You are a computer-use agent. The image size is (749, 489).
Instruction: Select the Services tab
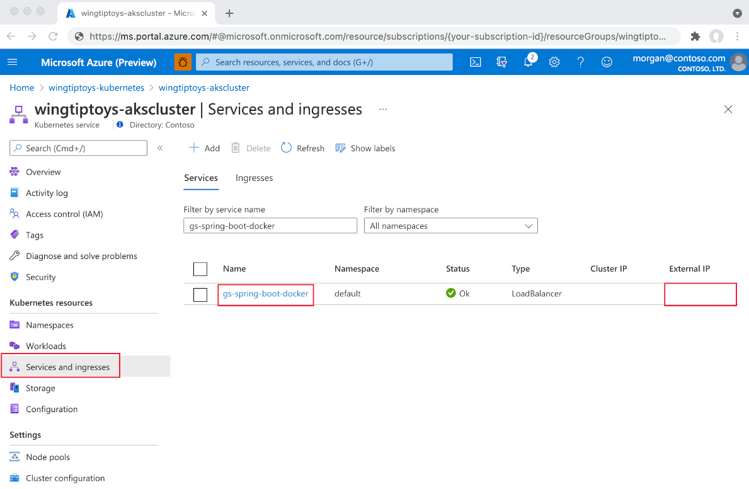click(x=201, y=178)
